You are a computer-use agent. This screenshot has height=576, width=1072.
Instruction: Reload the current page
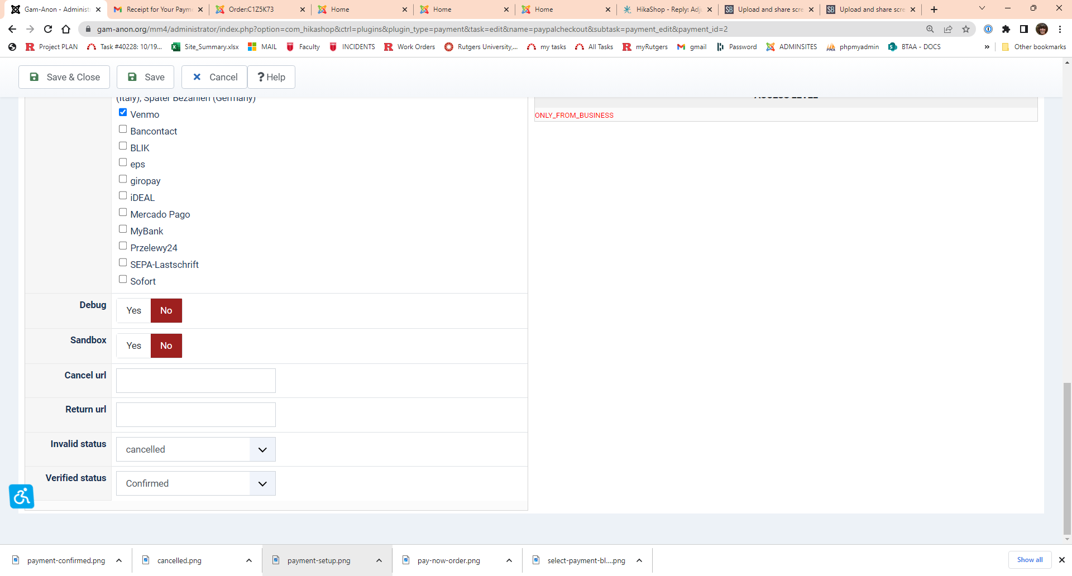pyautogui.click(x=48, y=29)
